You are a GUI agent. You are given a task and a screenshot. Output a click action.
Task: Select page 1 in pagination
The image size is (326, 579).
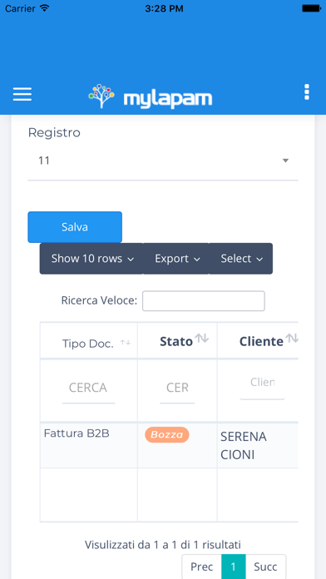point(234,567)
